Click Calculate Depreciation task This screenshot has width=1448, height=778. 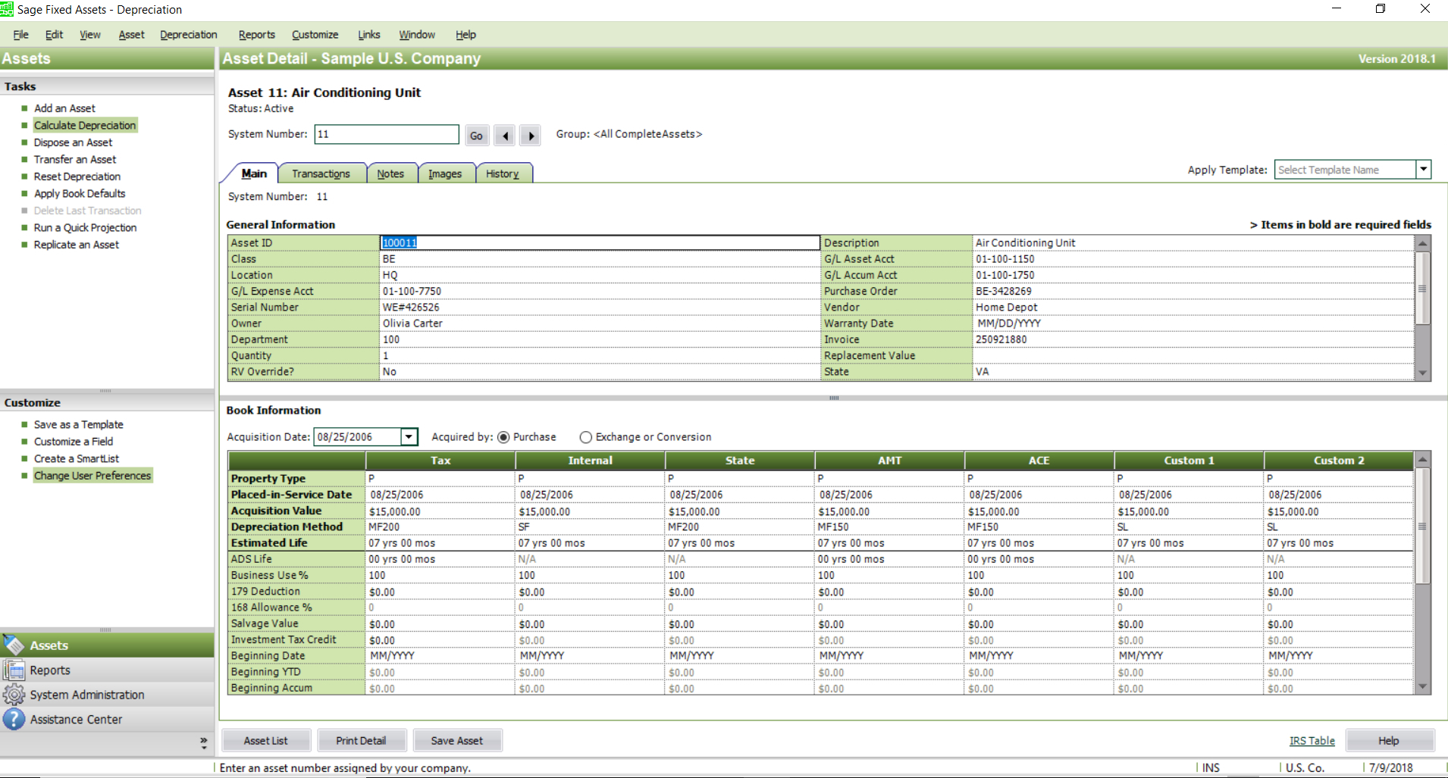click(85, 125)
